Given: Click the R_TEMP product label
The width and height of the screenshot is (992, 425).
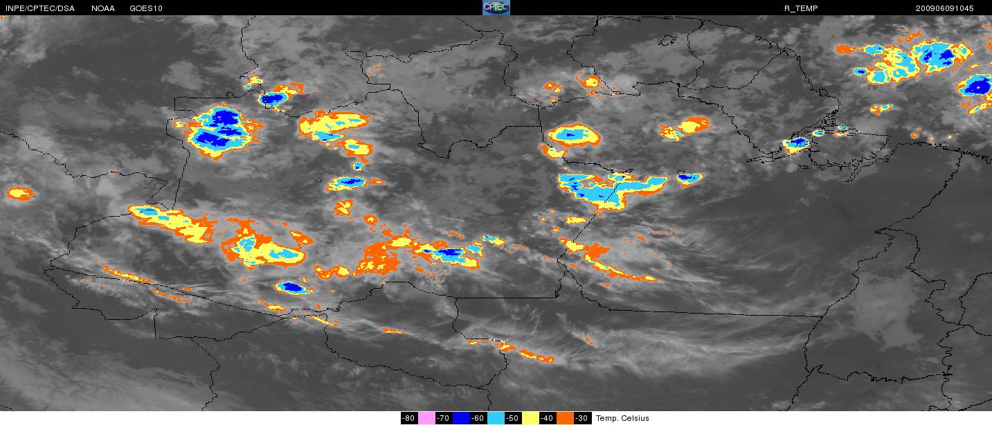Looking at the screenshot, I should [x=801, y=8].
